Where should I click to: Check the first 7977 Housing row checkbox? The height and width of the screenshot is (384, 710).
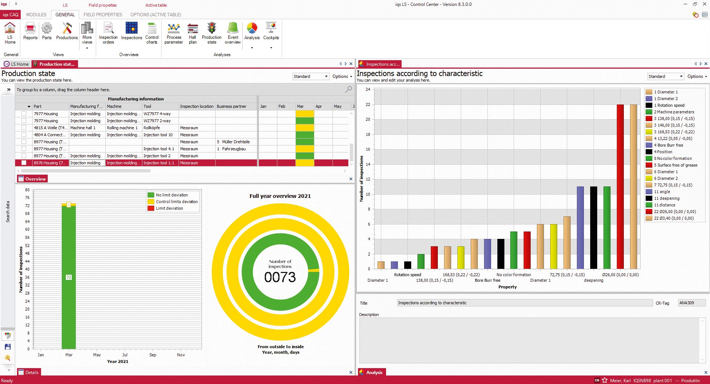[x=24, y=114]
